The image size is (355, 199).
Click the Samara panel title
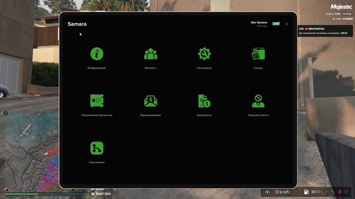click(77, 24)
